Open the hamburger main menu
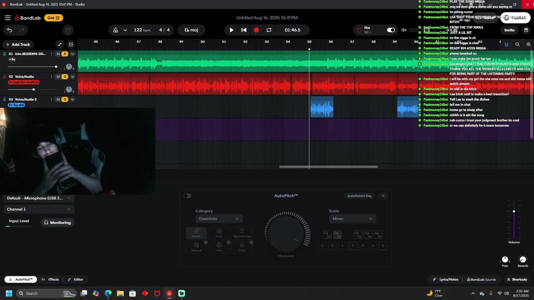Viewport: 534px width, 300px height. [x=8, y=18]
